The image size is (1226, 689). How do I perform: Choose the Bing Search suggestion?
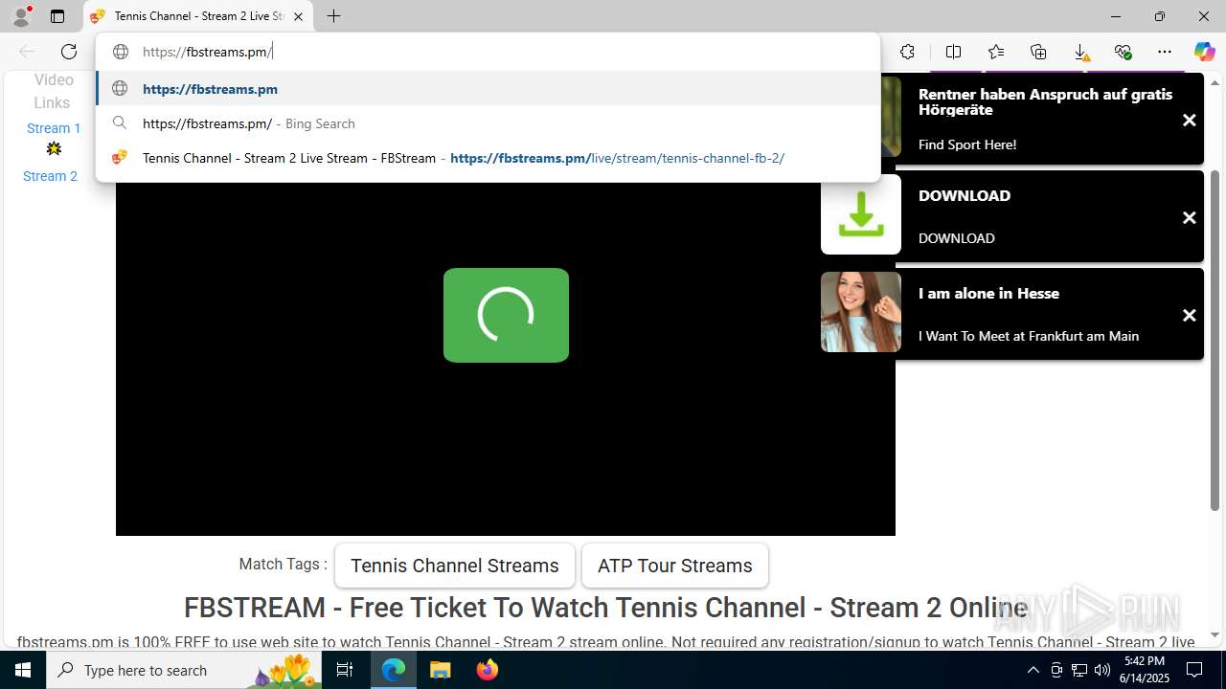click(488, 123)
